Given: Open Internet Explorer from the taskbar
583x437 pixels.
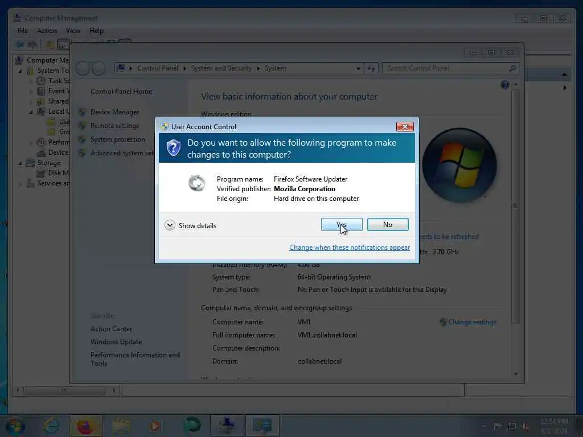Looking at the screenshot, I should [x=51, y=426].
